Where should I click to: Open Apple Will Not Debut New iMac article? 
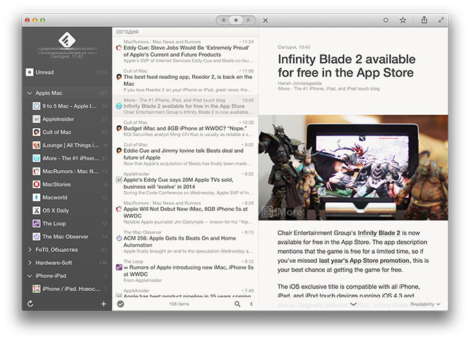185,212
